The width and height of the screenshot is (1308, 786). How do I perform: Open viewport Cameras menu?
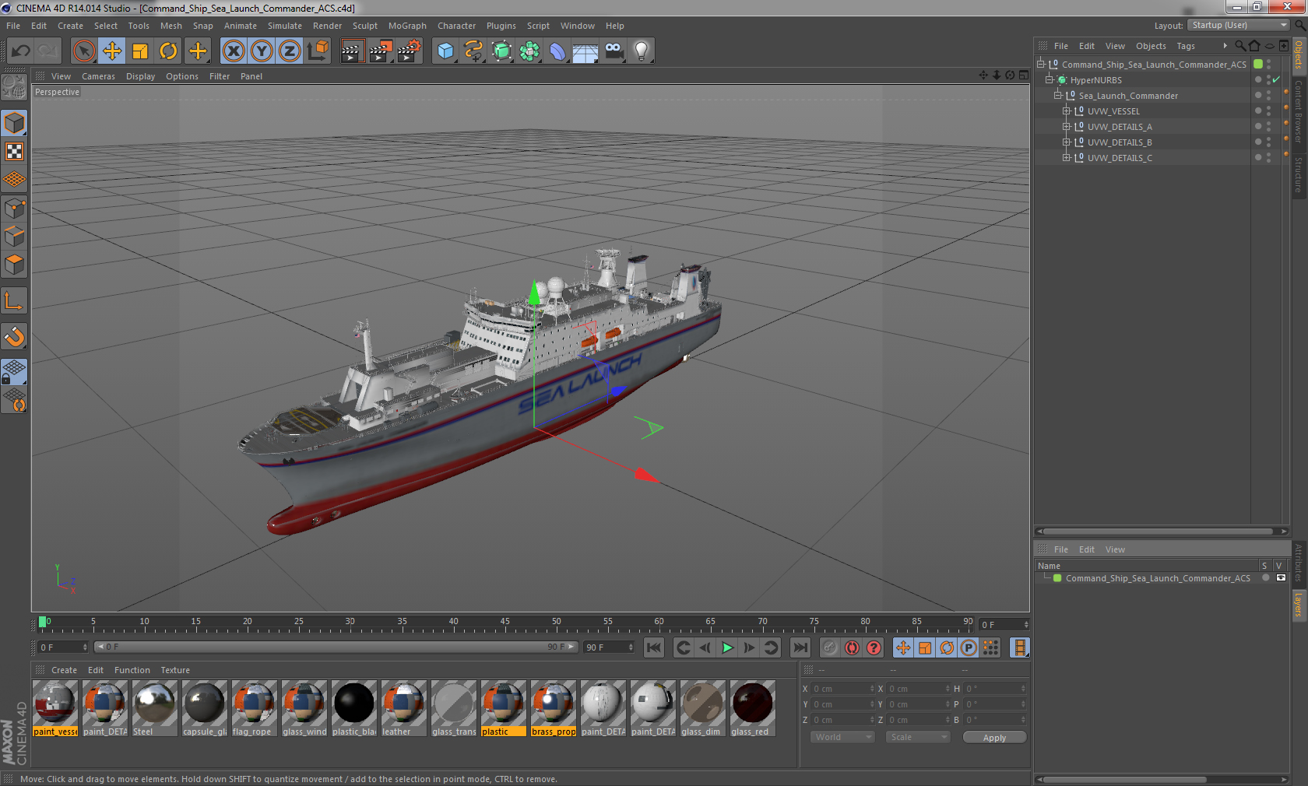(x=98, y=76)
